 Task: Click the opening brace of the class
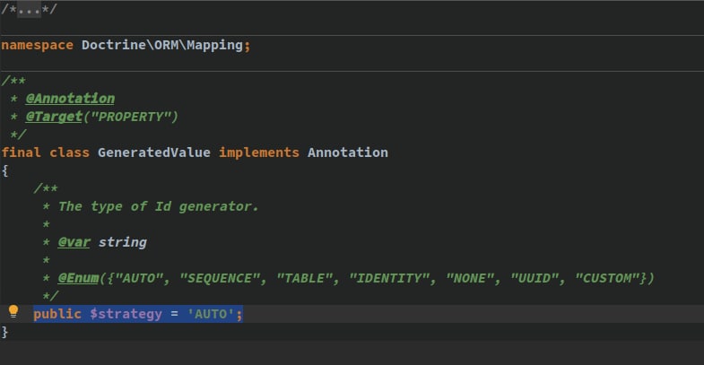tap(4, 170)
